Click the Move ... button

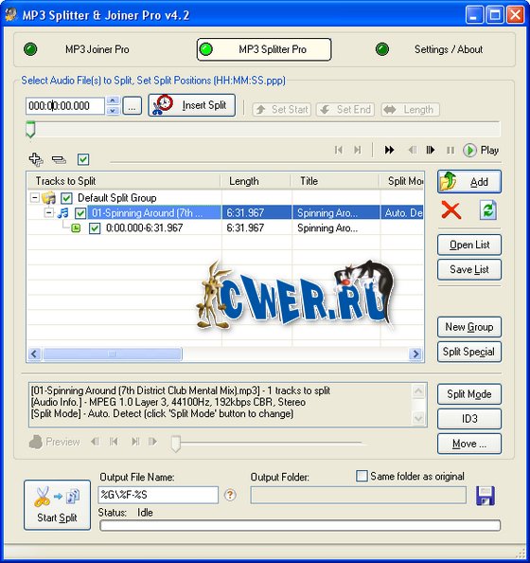(x=469, y=444)
